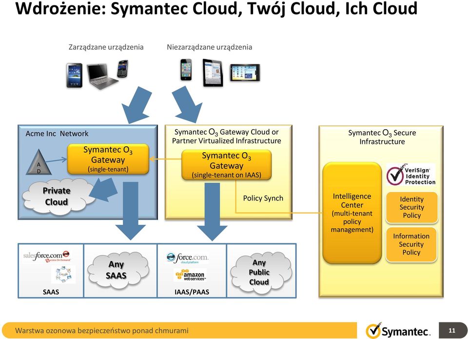Click the Symantec O3 Gateway (single-tenant) box
The height and width of the screenshot is (339, 468).
point(108,159)
